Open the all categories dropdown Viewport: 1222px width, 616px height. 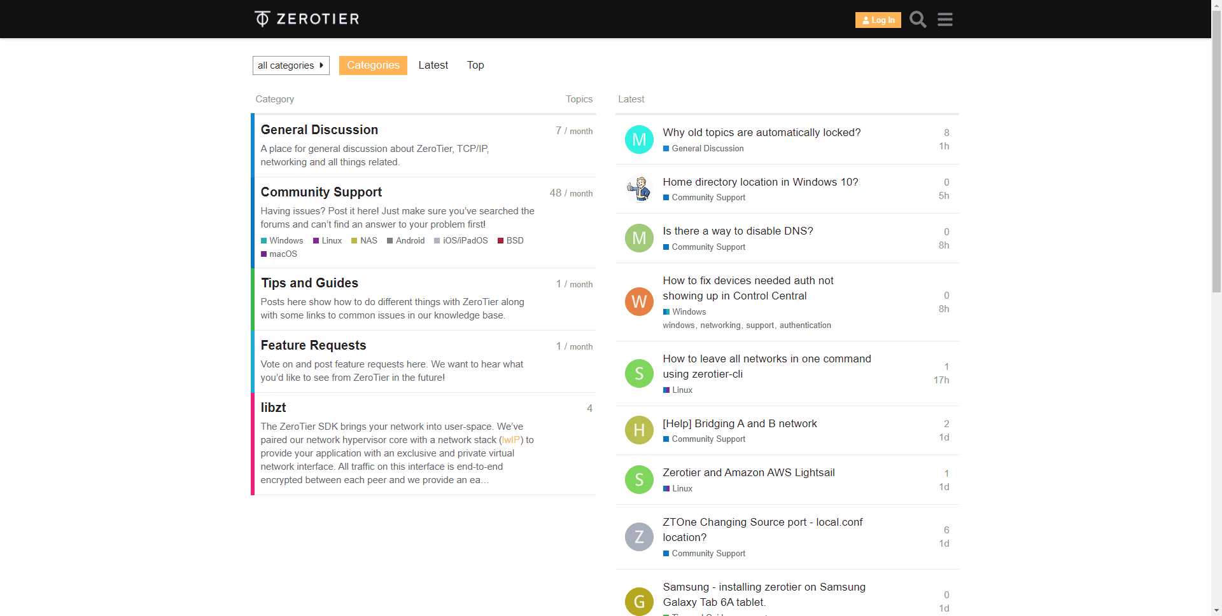click(x=291, y=65)
